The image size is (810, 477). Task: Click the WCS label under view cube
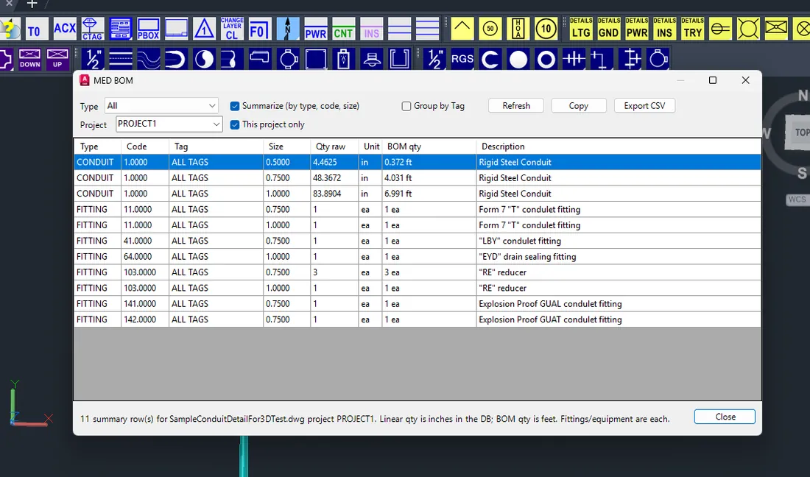click(797, 199)
